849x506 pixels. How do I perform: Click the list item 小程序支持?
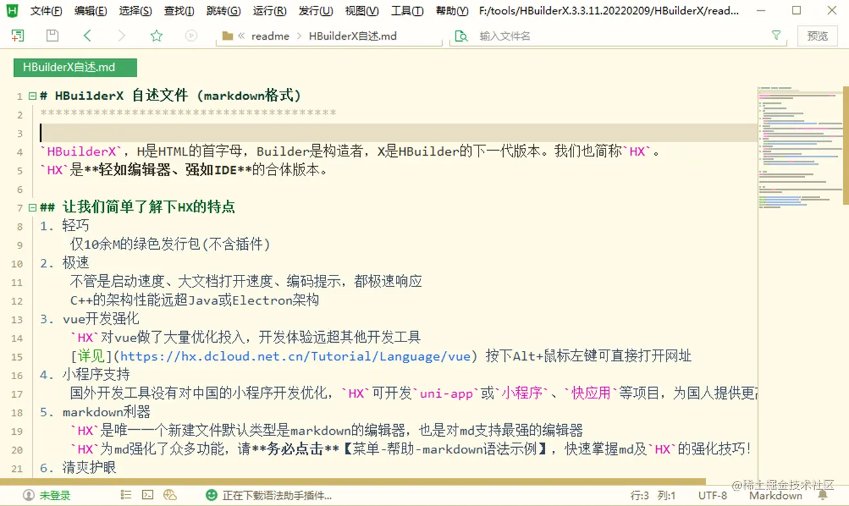click(x=96, y=375)
